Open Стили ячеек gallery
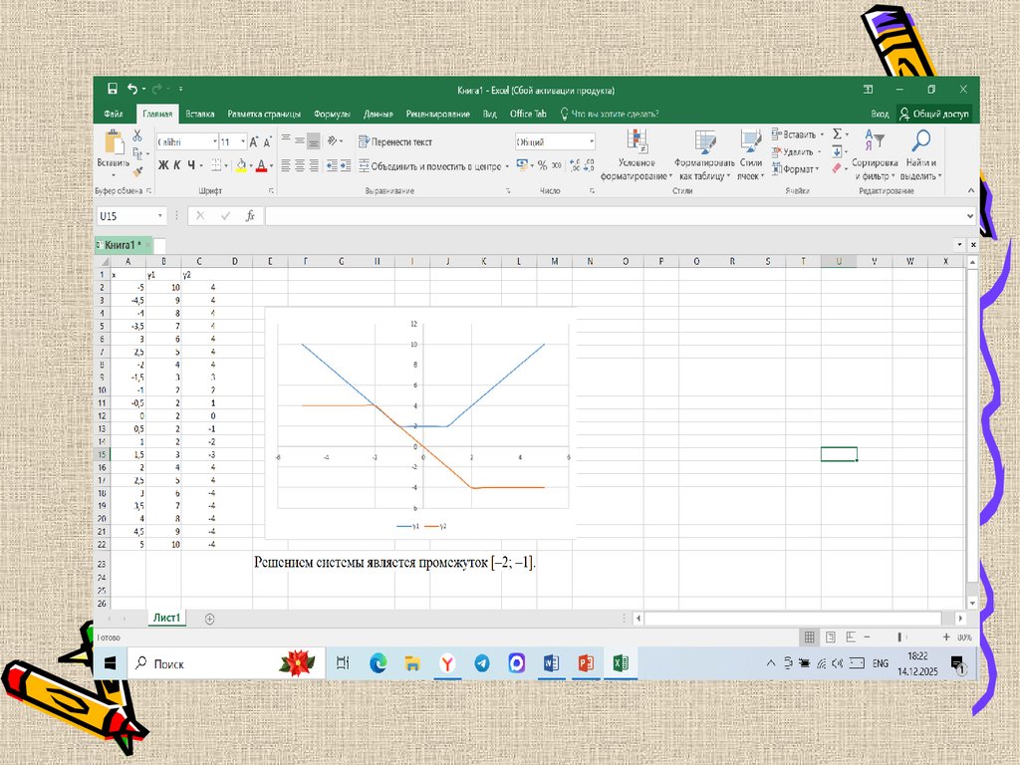The width and height of the screenshot is (1020, 765). 750,154
